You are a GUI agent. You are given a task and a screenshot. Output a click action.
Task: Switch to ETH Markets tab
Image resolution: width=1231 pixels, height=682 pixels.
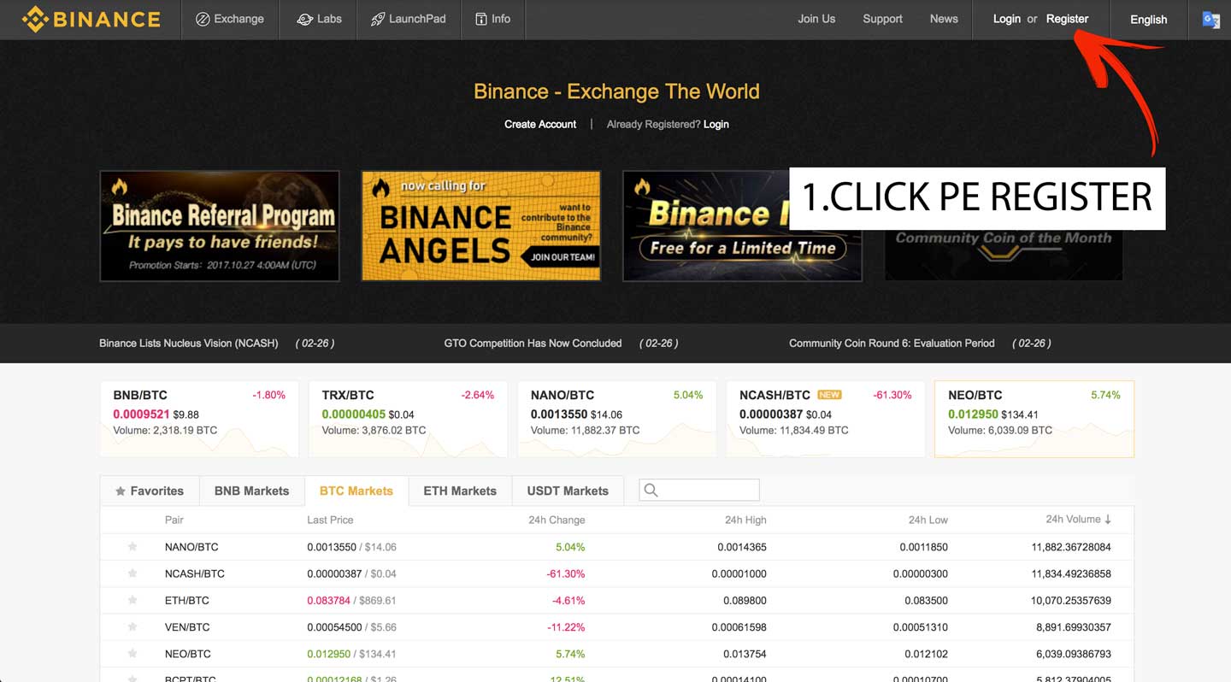(x=460, y=491)
